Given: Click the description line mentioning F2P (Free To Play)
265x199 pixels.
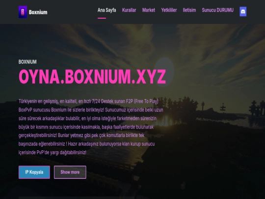Looking at the screenshot, I should (88, 101).
